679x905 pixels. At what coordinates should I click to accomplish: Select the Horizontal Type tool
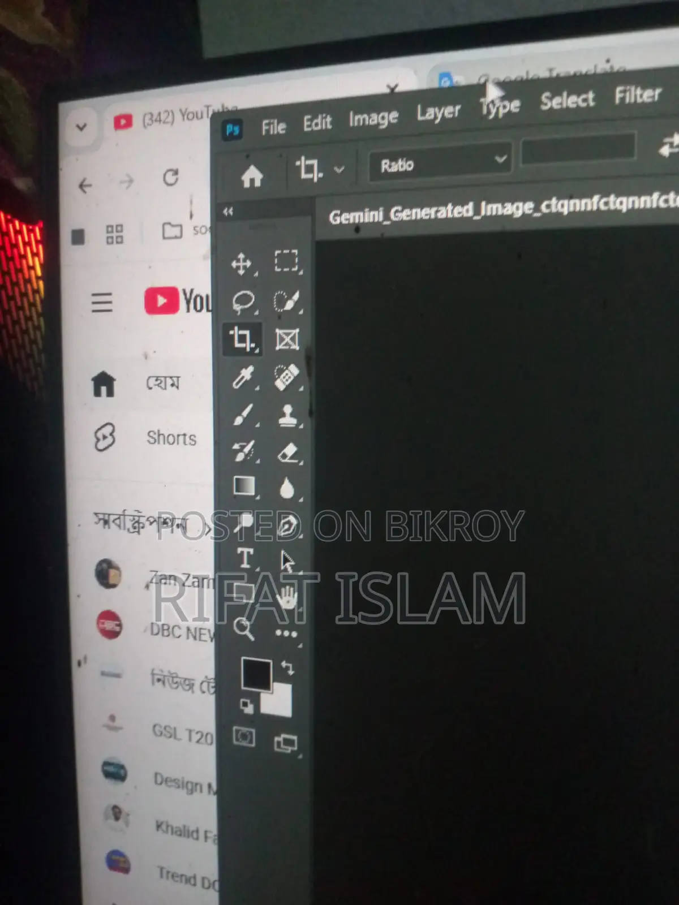click(x=245, y=558)
